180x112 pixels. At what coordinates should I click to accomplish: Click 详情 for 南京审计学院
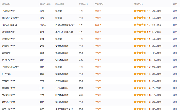175,88
